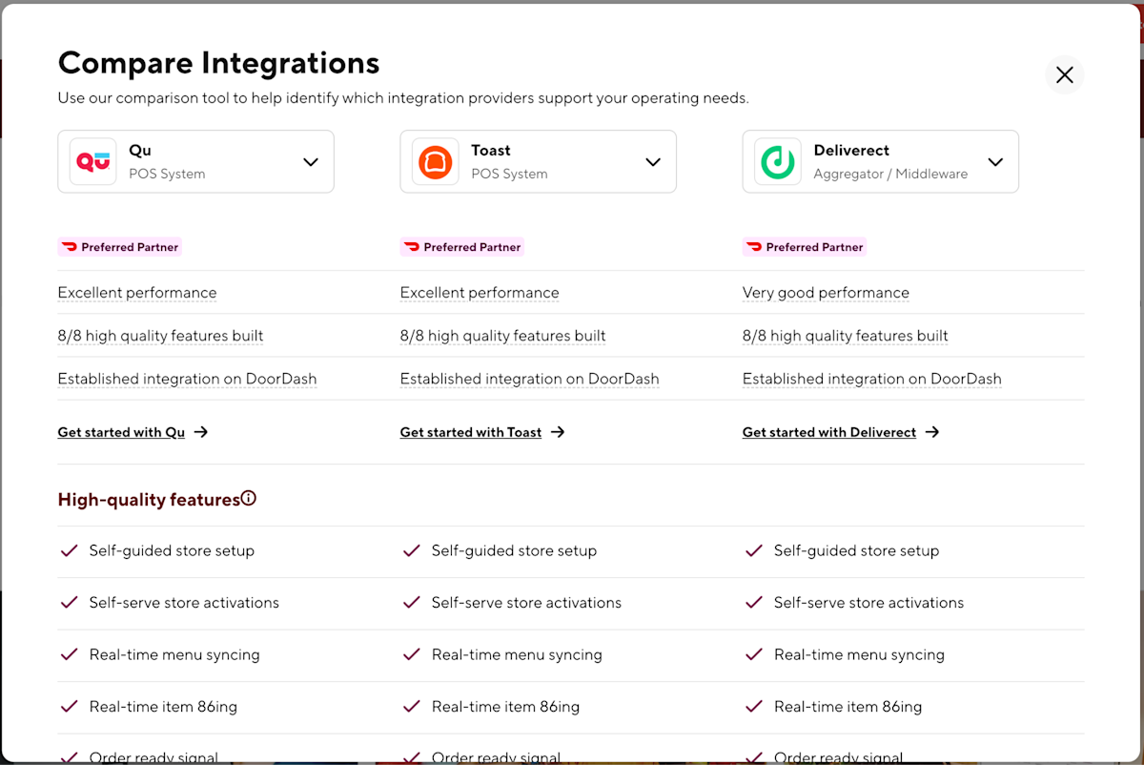1144x765 pixels.
Task: Click checkmark for Toast Real-time menu syncing
Action: tap(411, 654)
